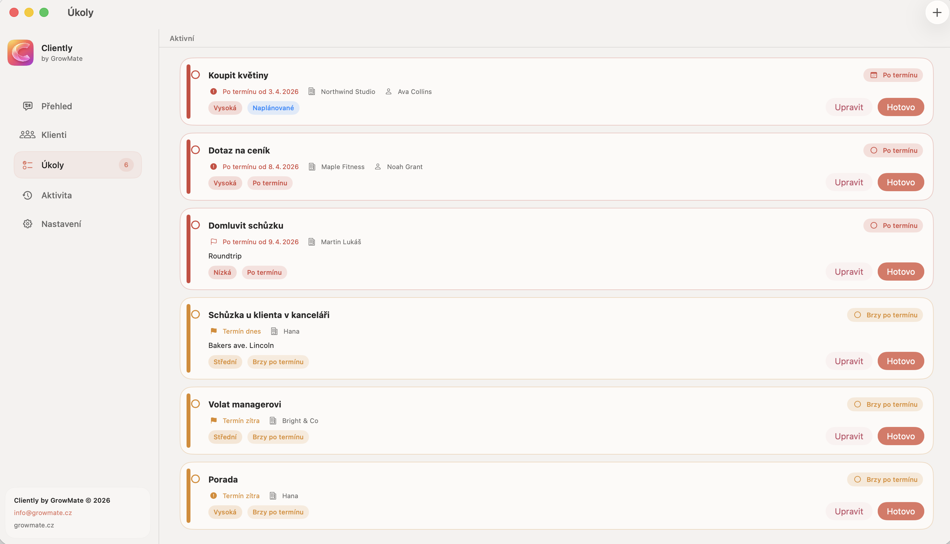Click the Cliently app logo
The height and width of the screenshot is (544, 950).
[21, 53]
